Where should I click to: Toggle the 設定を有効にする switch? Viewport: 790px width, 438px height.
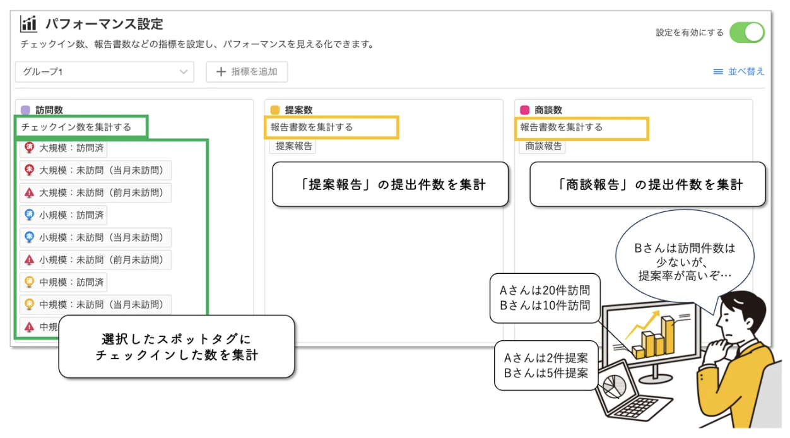coord(747,32)
